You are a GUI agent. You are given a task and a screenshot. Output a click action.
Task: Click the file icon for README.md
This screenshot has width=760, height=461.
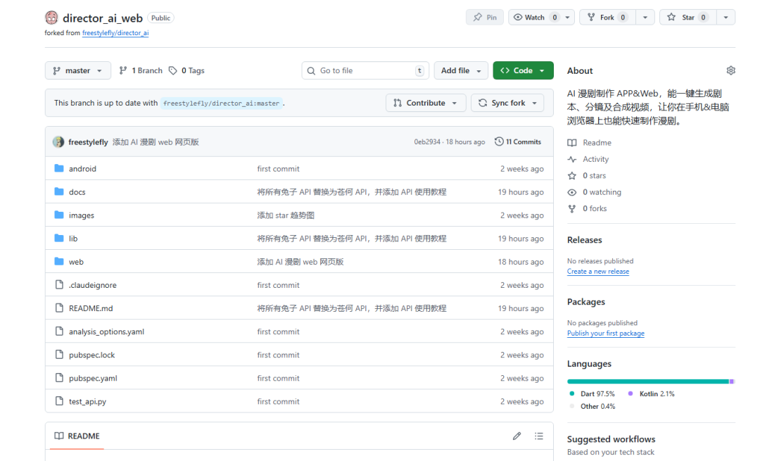pyautogui.click(x=59, y=308)
